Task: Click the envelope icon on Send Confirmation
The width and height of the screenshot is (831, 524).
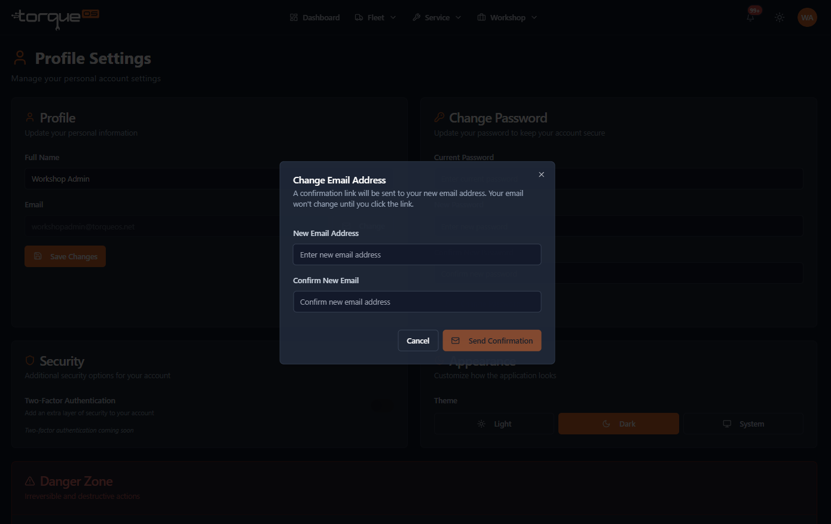Action: (456, 341)
